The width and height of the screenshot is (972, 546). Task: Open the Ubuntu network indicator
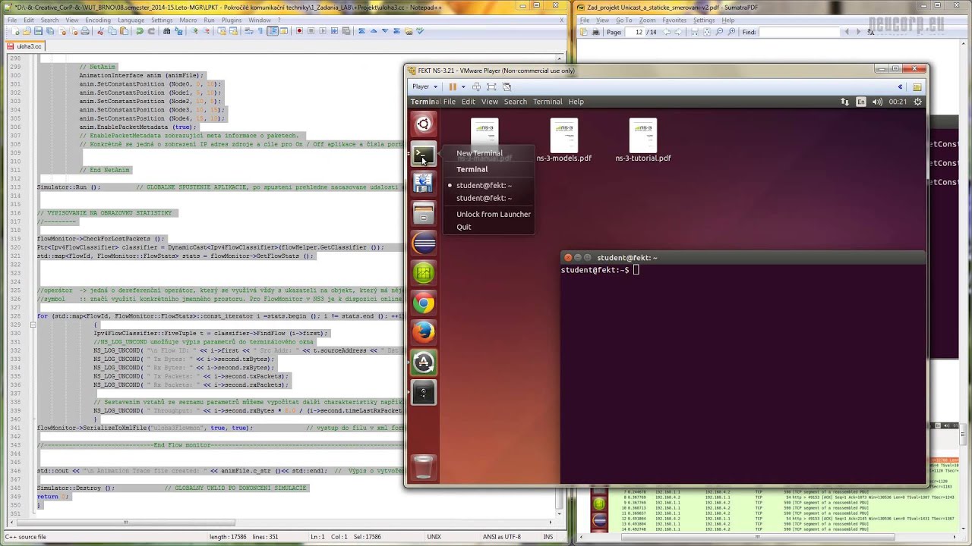(x=844, y=102)
